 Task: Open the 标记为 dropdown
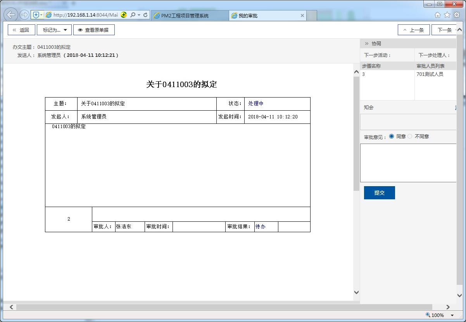[x=54, y=30]
